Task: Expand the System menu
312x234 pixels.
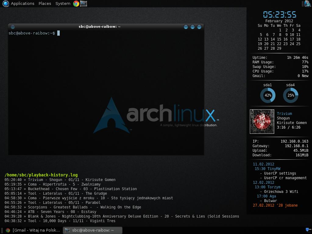Action: pyautogui.click(x=63, y=4)
